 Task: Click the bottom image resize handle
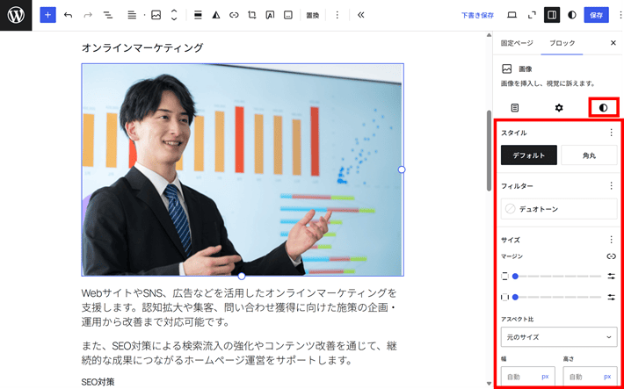pos(242,276)
